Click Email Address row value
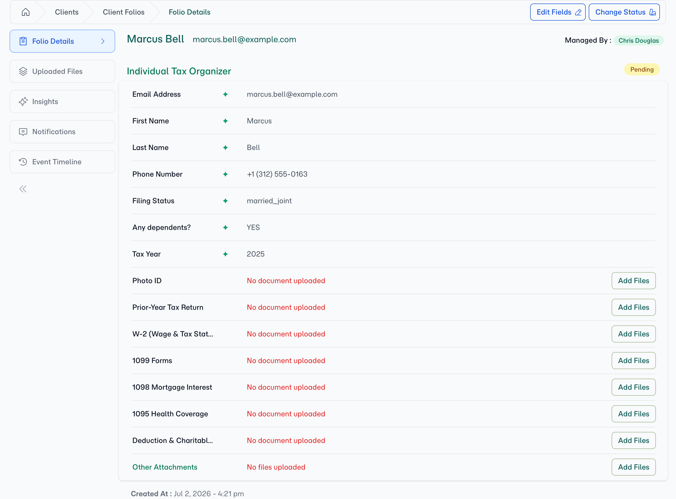This screenshot has width=676, height=499. 292,94
